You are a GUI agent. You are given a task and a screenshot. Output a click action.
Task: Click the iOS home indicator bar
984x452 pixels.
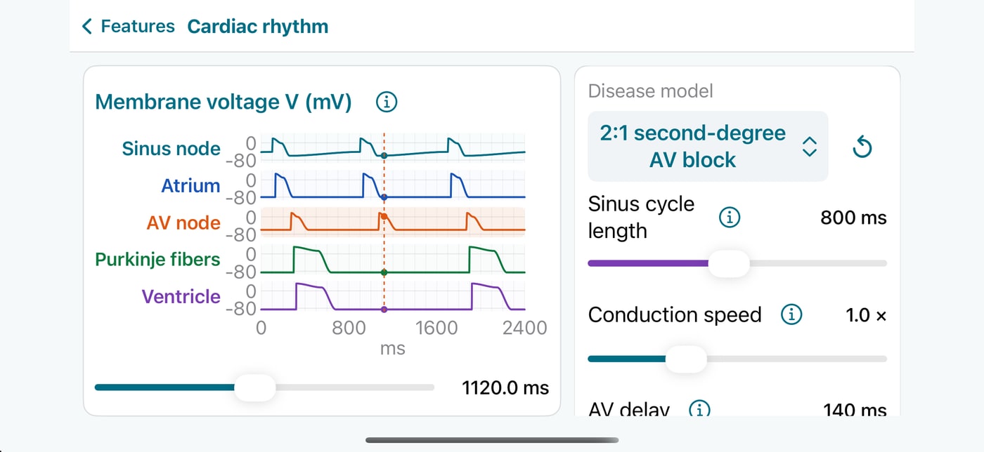[x=492, y=440]
